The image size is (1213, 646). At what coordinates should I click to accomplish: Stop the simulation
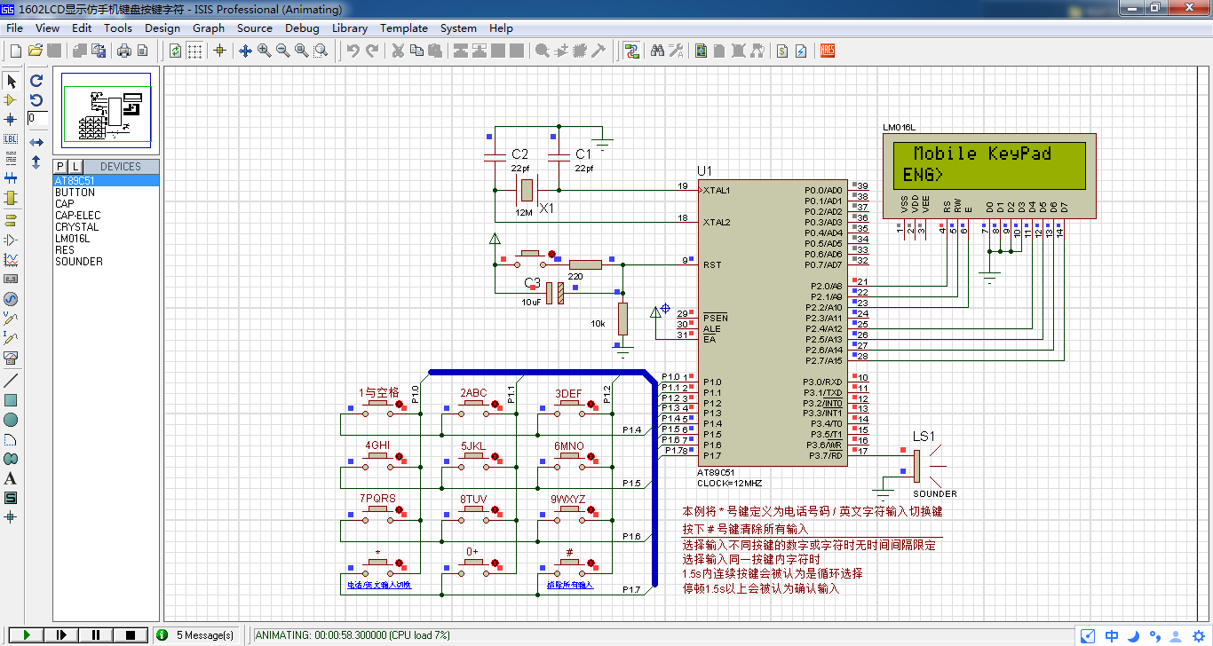click(x=131, y=634)
